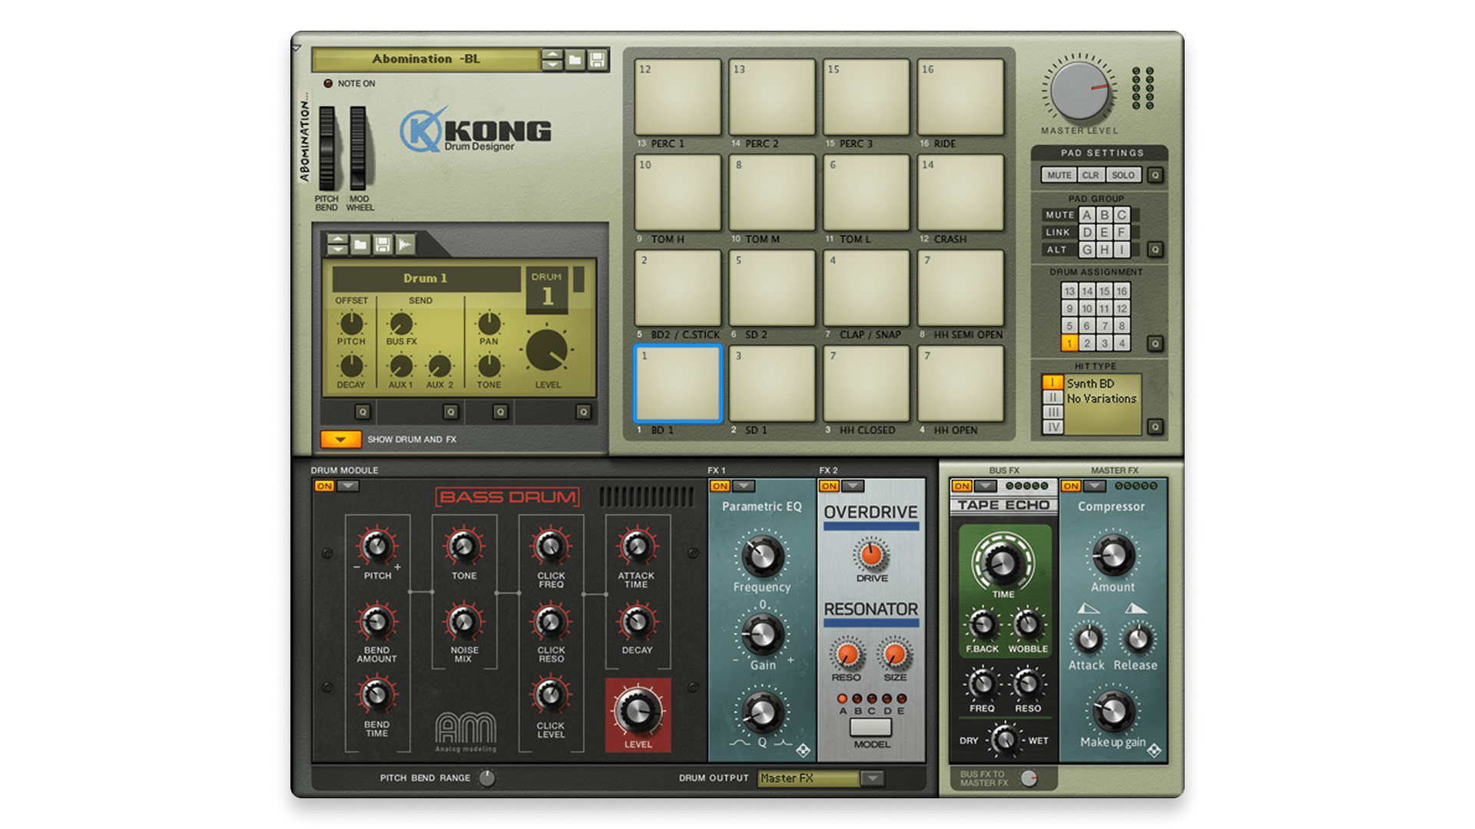Trigger the BD 1 pad
Screen dimensions: 1475x829
pos(678,384)
